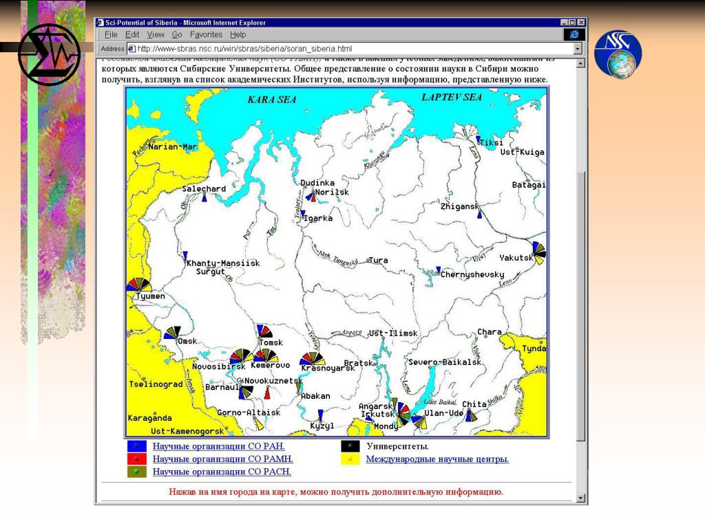Click the fan marker icon above Kemerovo
The height and width of the screenshot is (528, 705).
coord(266,355)
